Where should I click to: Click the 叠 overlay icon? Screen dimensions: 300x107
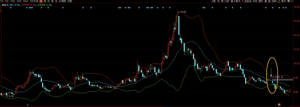point(266,1)
